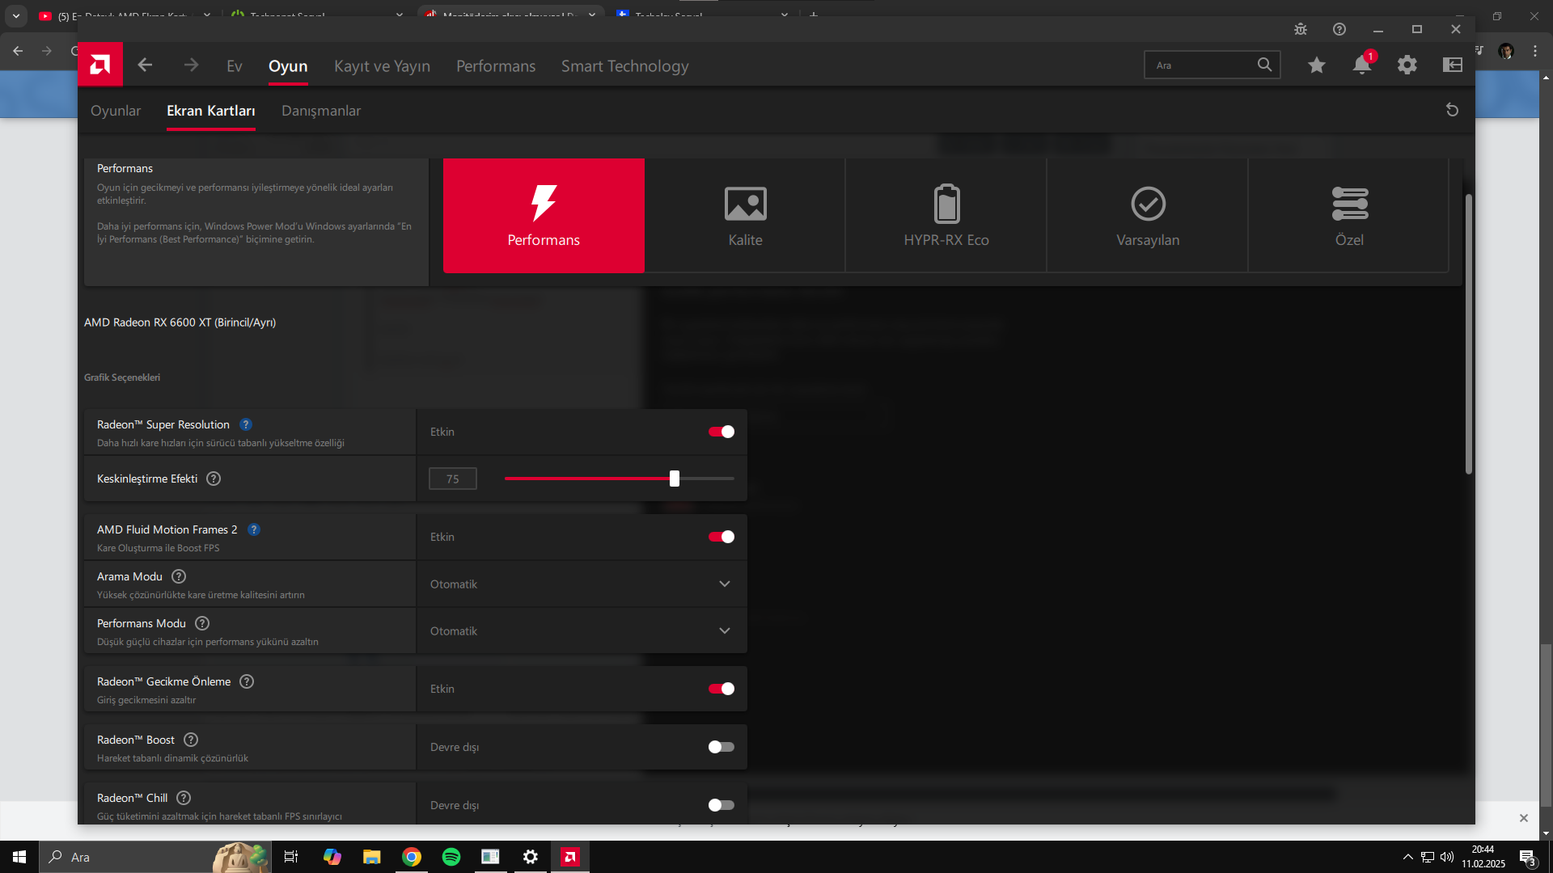Click the reset arrow icon
1553x873 pixels.
click(x=1452, y=110)
